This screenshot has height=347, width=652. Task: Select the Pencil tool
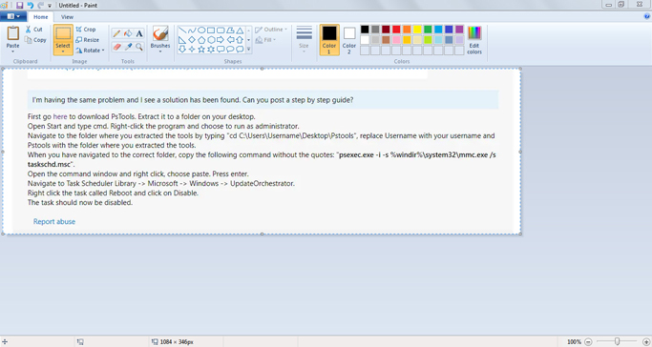point(116,34)
